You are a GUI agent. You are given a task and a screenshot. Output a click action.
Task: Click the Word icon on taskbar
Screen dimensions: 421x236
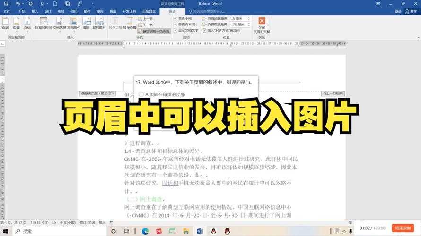click(x=200, y=231)
